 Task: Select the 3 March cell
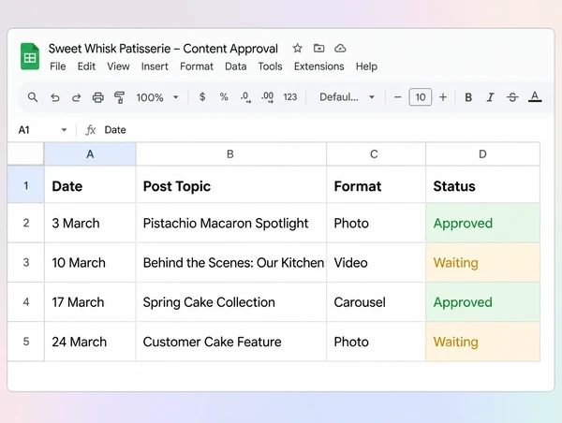click(x=90, y=223)
